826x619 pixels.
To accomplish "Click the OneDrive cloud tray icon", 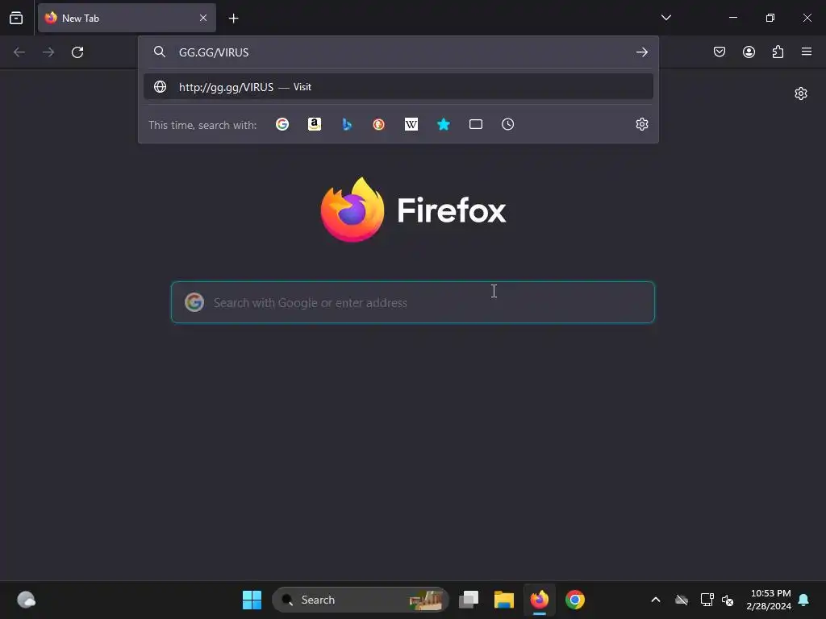I will tap(682, 600).
